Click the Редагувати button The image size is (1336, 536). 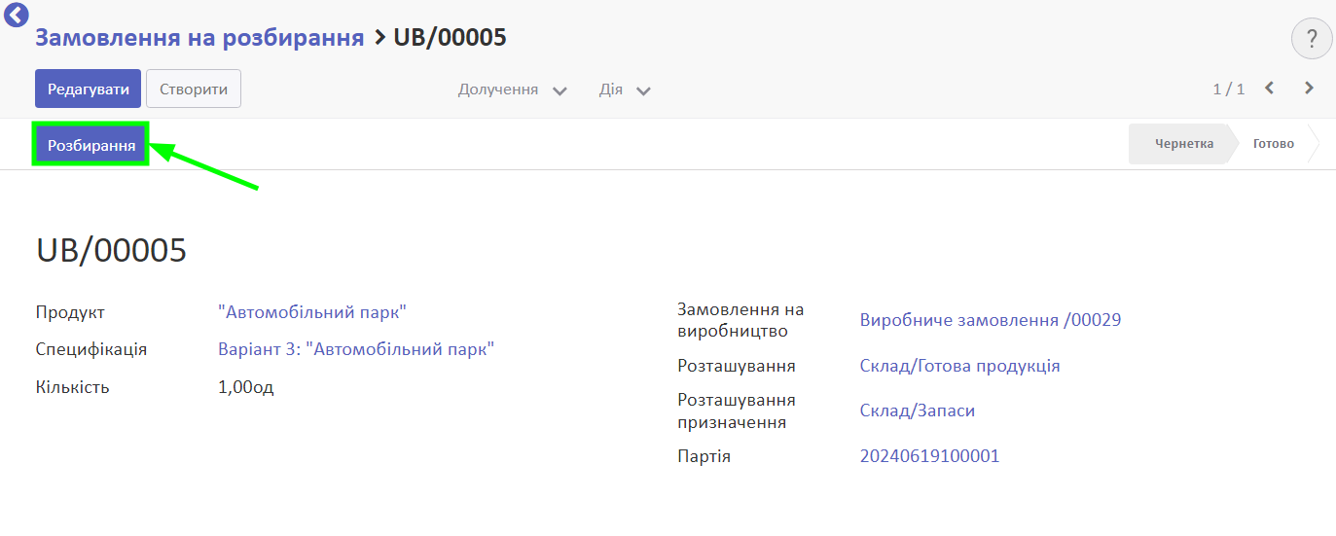pyautogui.click(x=89, y=89)
